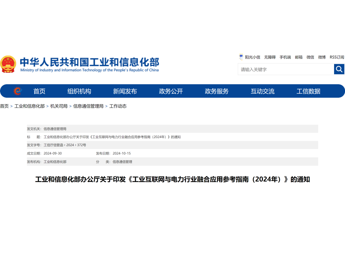The height and width of the screenshot is (259, 345).
Task: Navigate to 互动交流
Action: click(263, 91)
